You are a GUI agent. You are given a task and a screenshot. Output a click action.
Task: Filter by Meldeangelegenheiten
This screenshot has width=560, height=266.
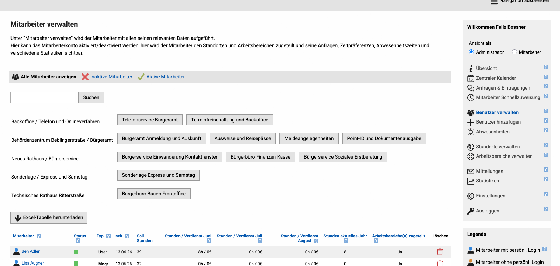[x=309, y=139]
